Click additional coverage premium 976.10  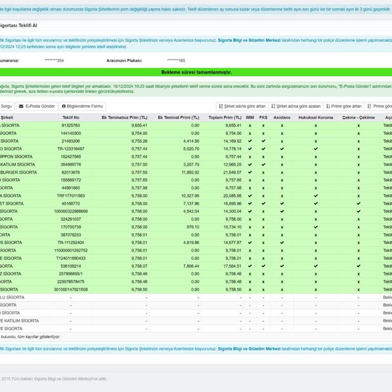(x=192, y=227)
